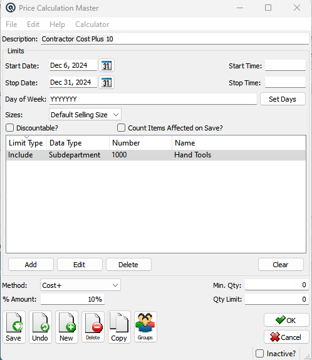This screenshot has height=360, width=312.
Task: Check Count Items Affected on Save
Action: point(121,128)
